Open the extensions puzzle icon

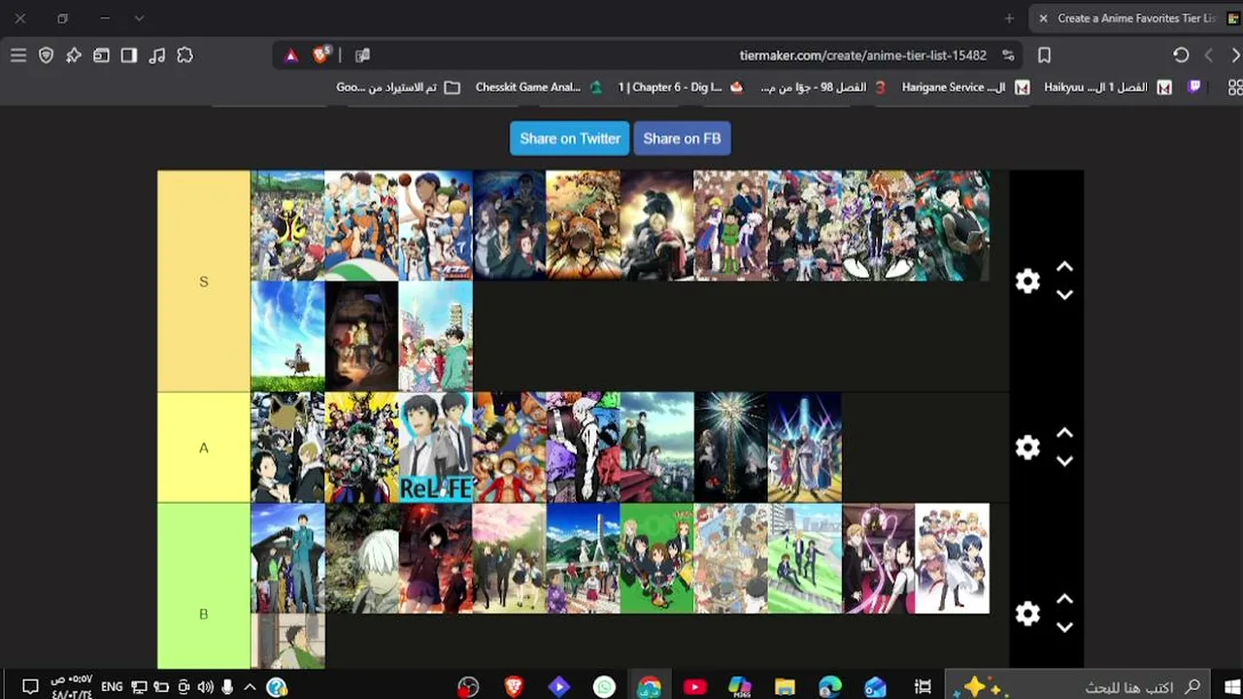pos(185,55)
